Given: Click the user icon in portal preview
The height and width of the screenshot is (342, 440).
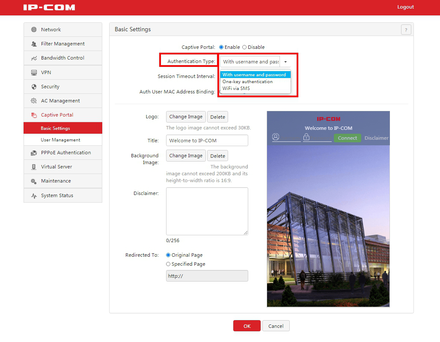Looking at the screenshot, I should 276,137.
